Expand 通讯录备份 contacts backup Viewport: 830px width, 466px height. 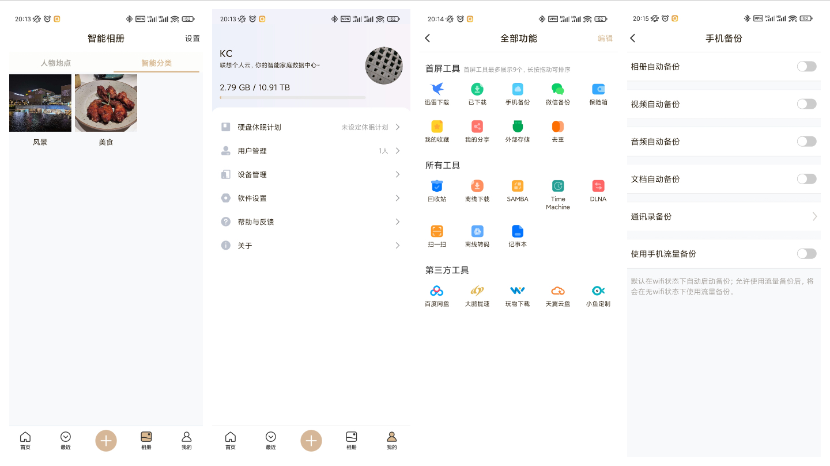(x=723, y=216)
